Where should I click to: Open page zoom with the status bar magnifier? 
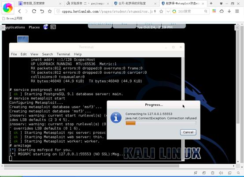click(x=238, y=173)
